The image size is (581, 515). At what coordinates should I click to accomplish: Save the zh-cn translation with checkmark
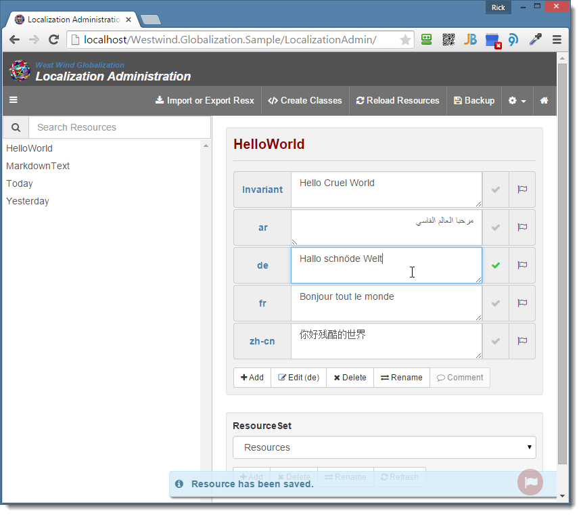496,341
